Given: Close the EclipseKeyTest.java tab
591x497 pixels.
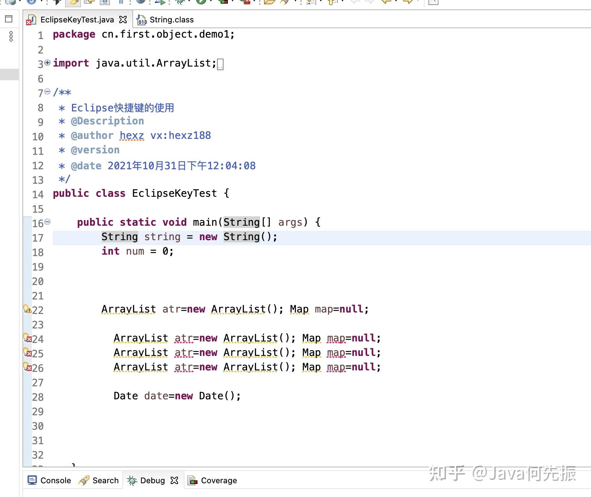Looking at the screenshot, I should 123,20.
